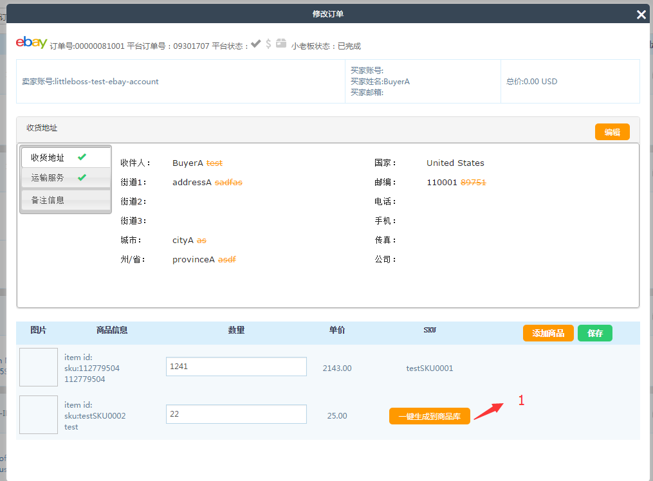
Task: Click 一键生成到商品库 button
Action: click(x=429, y=416)
